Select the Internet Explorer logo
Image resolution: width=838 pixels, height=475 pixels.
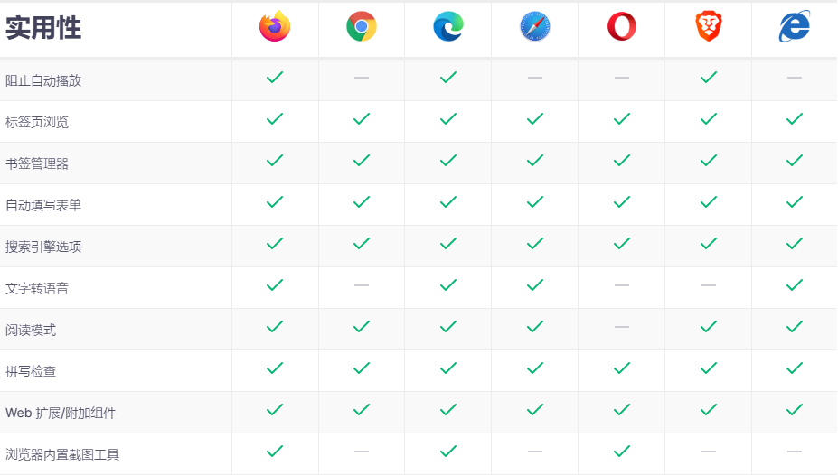[x=795, y=26]
